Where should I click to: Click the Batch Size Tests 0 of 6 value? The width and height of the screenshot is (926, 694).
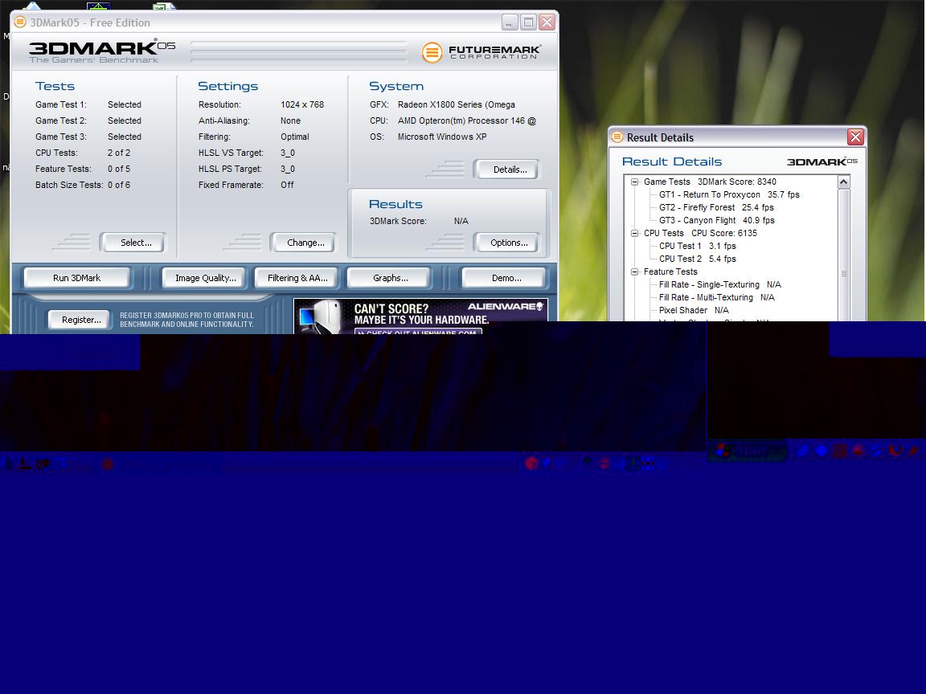[x=119, y=185]
